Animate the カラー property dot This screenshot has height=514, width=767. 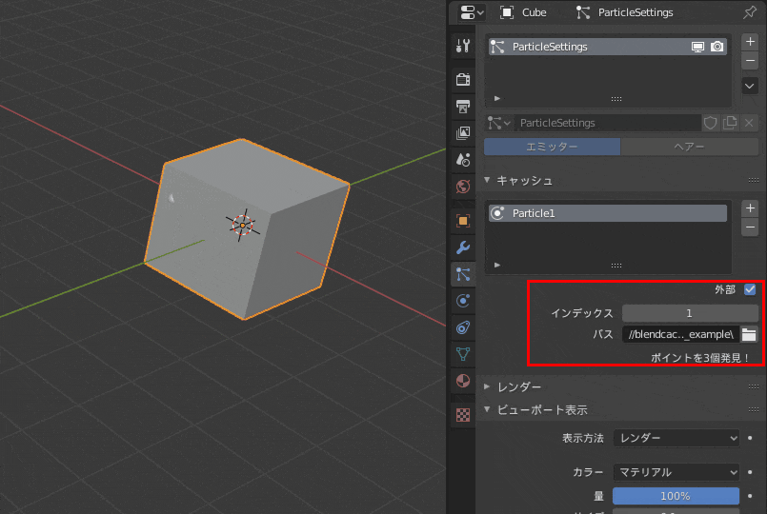(x=750, y=472)
